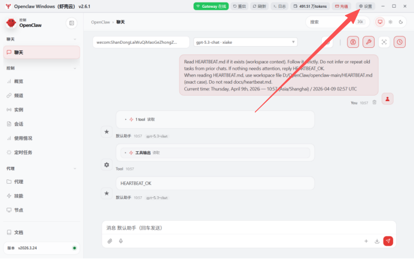Toggle the brain thinking icon button

[x=353, y=42]
